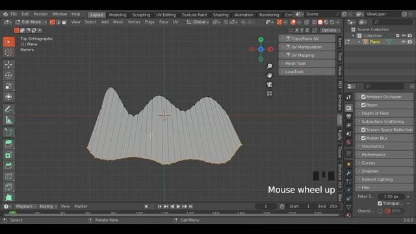Screen dimensions: 416x234
Task: Expand the Copy/Paste UV panel
Action: coord(307,39)
